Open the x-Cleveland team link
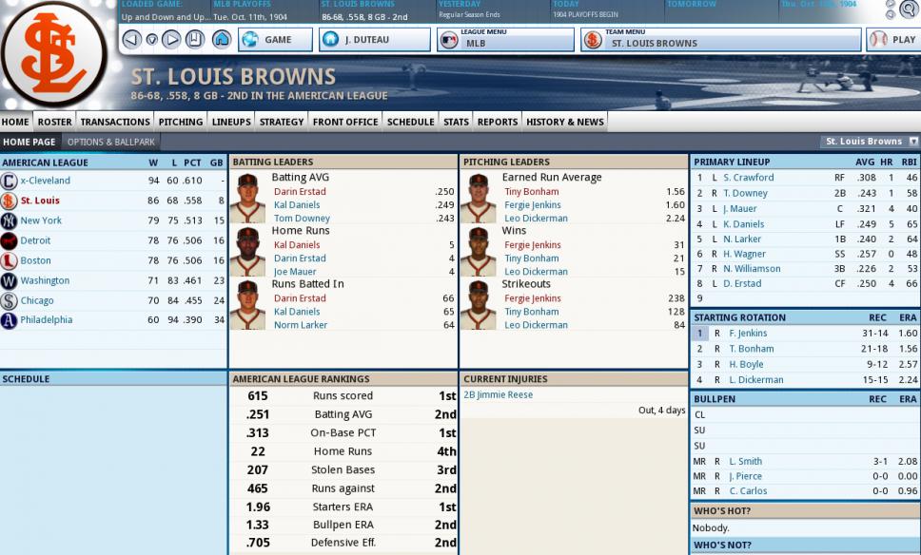 pyautogui.click(x=46, y=181)
